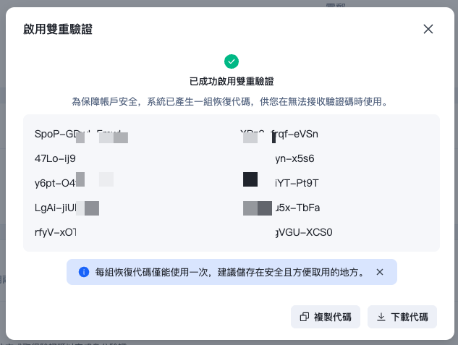Dismiss the recovery code tip banner

[x=380, y=272]
